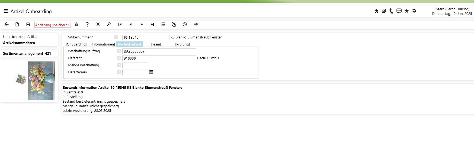Open Sortimentsmanagement 421 entry

27,53
